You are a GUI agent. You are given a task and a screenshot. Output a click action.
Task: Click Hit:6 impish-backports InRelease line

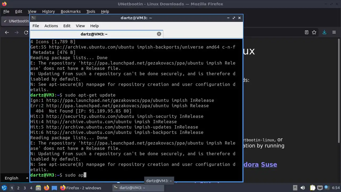117,132
